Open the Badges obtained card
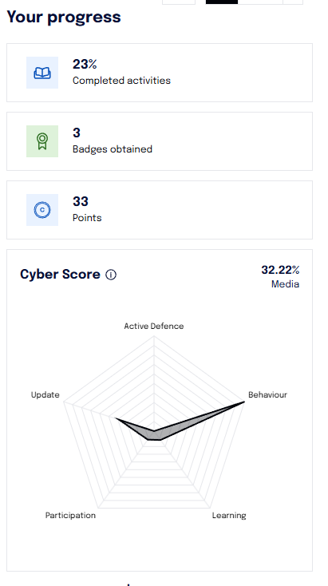This screenshot has width=328, height=586. [x=160, y=141]
